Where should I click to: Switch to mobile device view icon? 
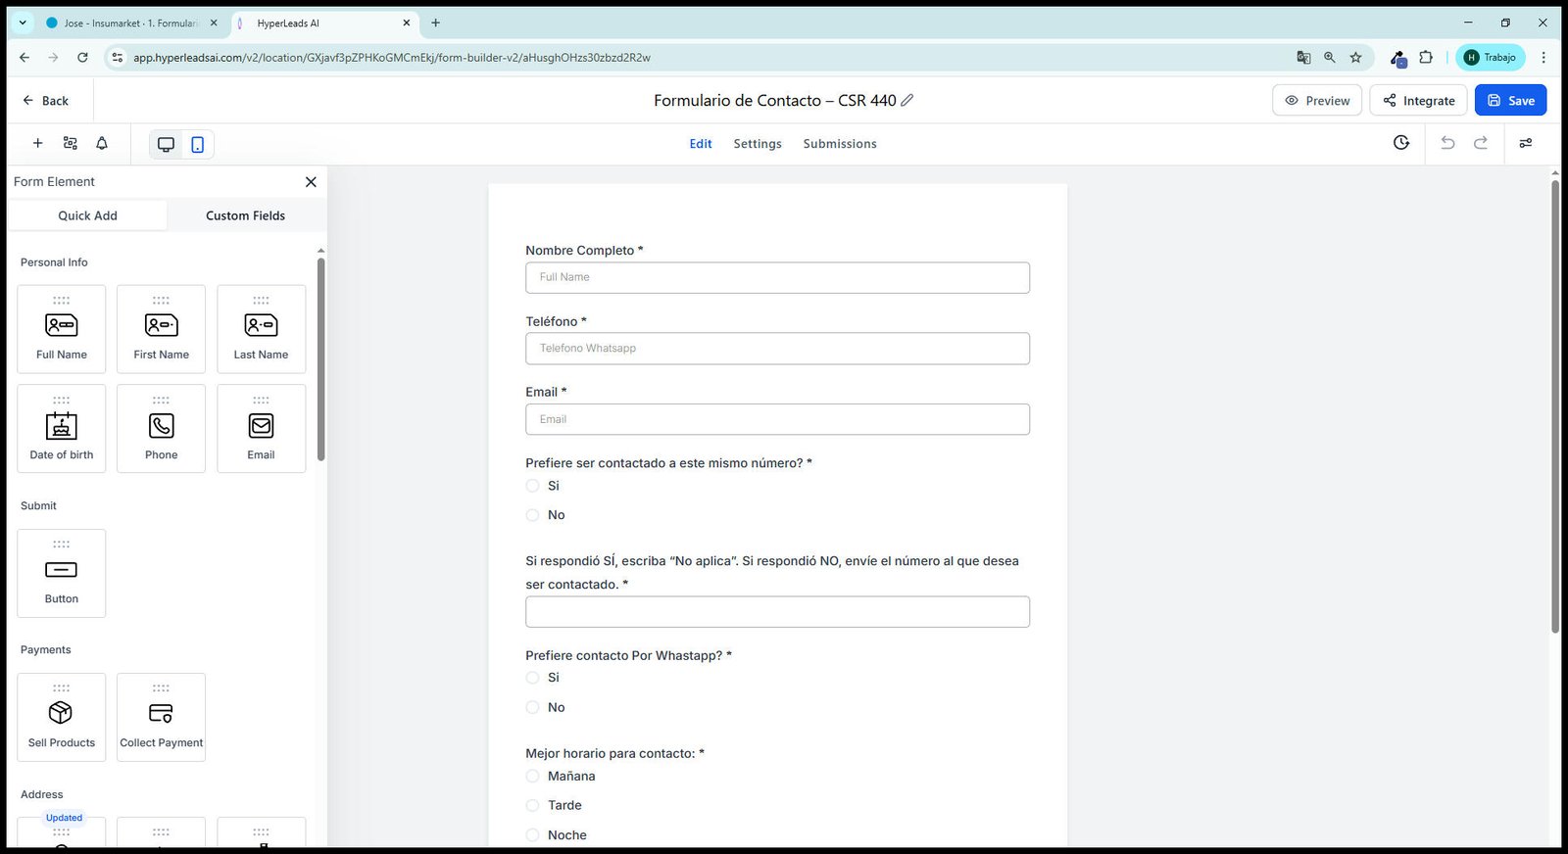197,144
